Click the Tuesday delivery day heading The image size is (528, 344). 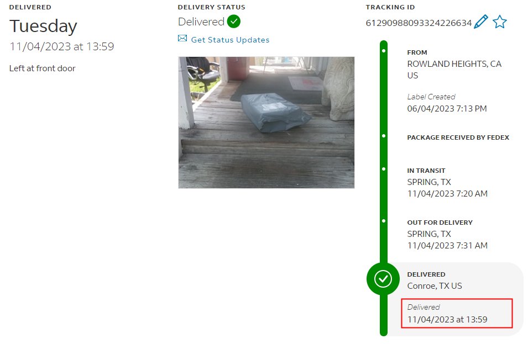[x=43, y=27]
